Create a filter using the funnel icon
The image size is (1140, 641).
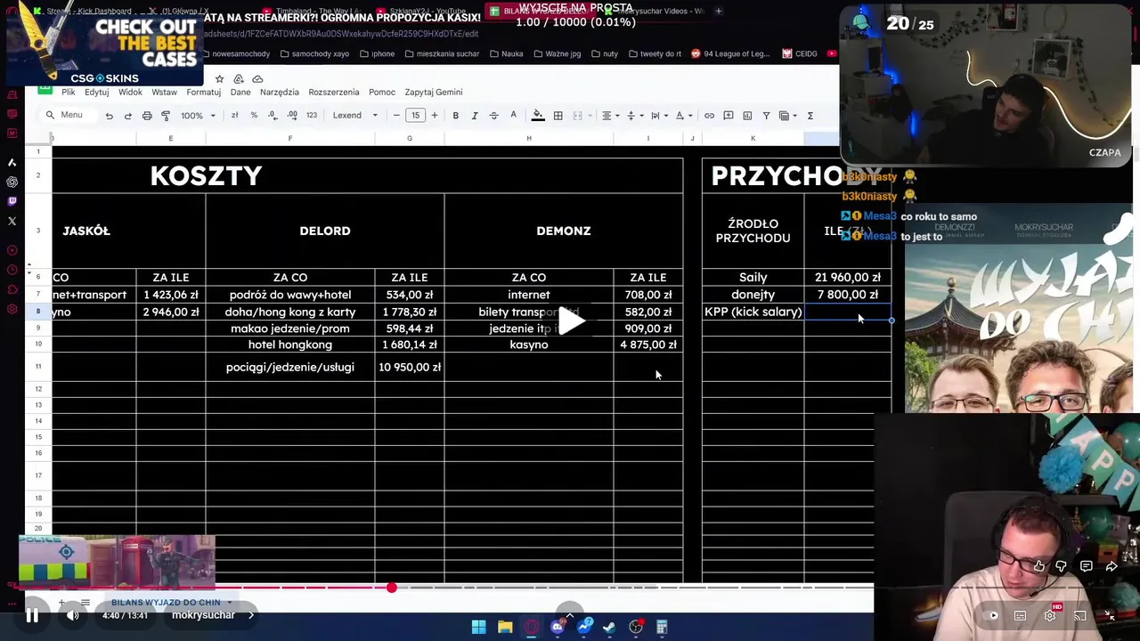(766, 116)
